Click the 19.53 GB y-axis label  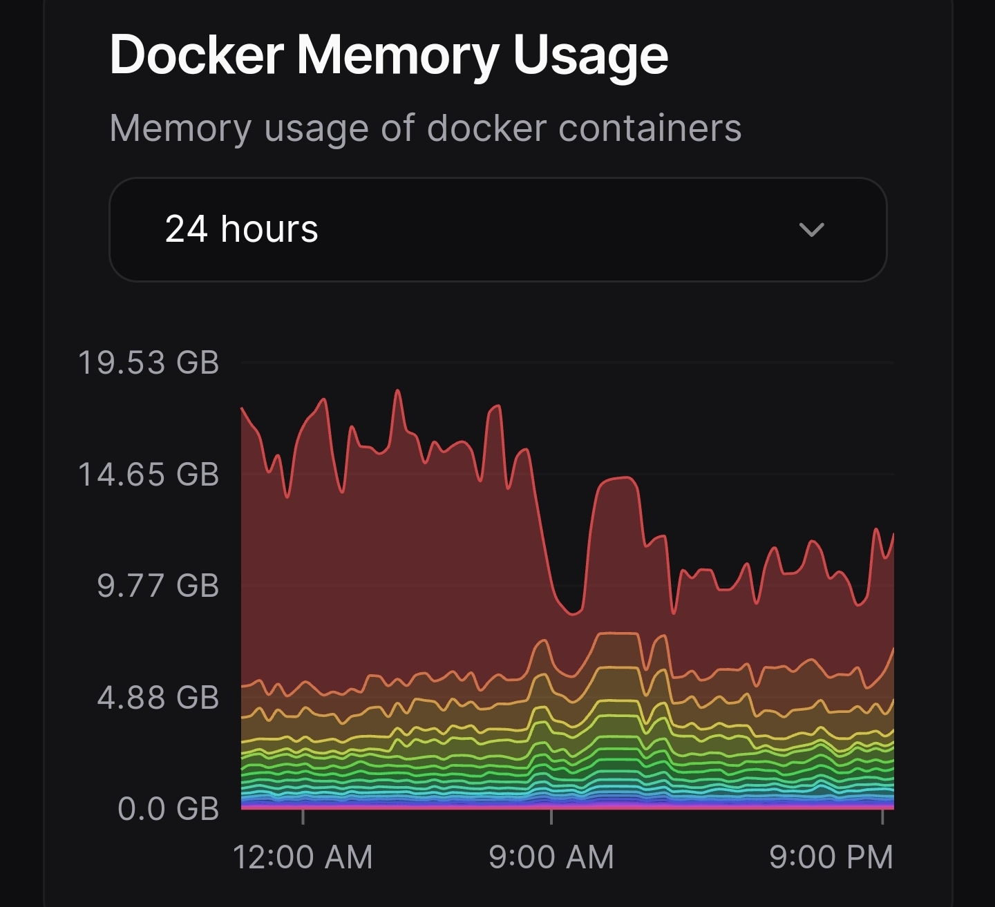tap(149, 363)
